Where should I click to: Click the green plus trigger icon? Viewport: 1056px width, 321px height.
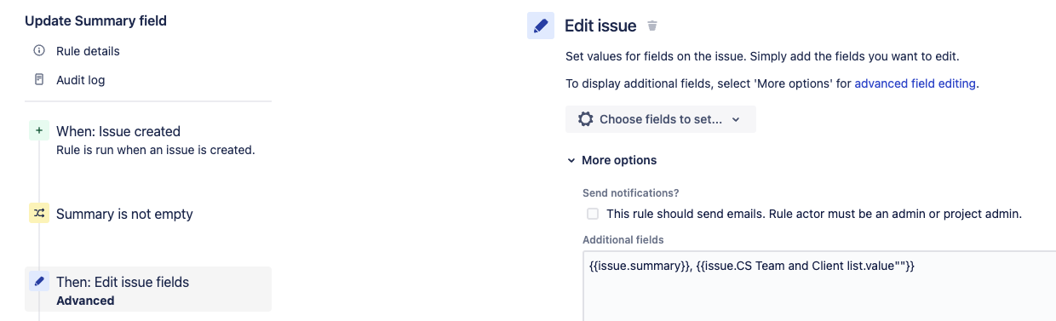click(x=39, y=131)
